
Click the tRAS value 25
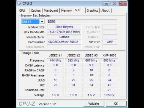(x=91, y=80)
